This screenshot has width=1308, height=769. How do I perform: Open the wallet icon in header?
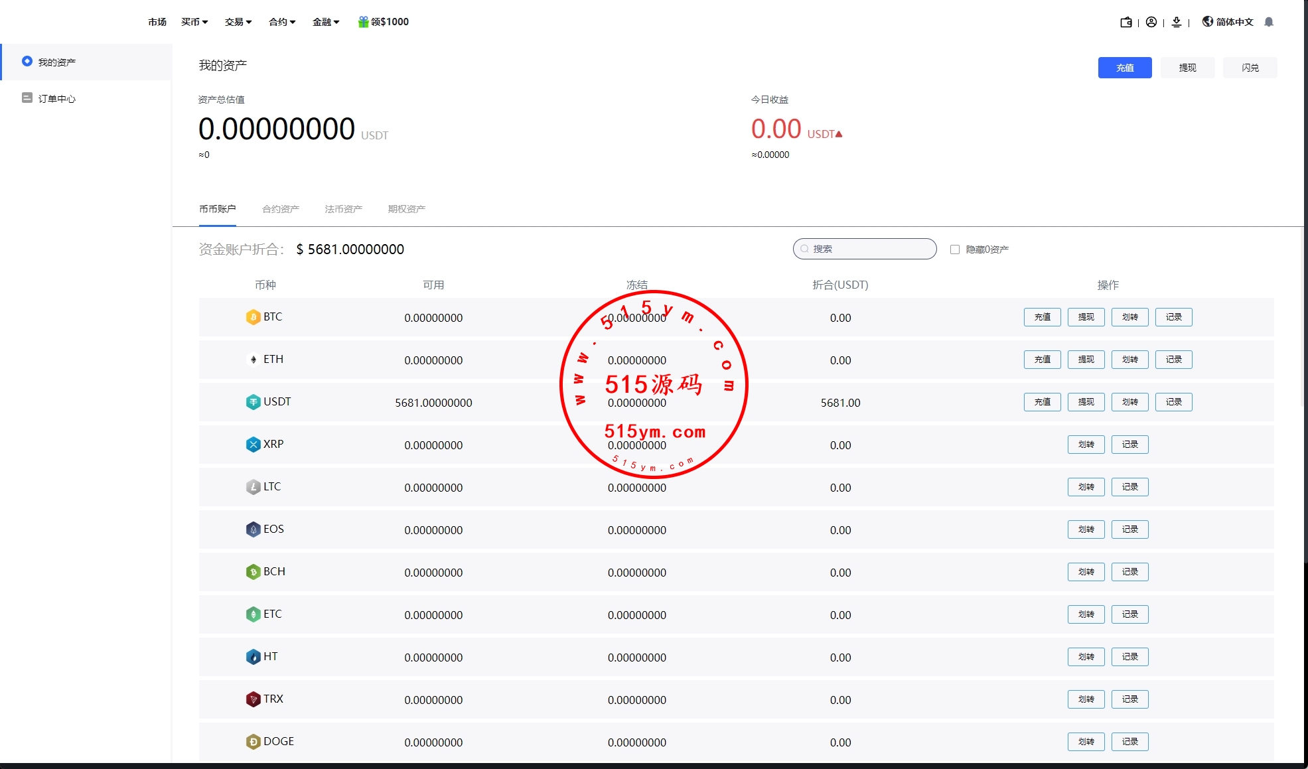1126,22
